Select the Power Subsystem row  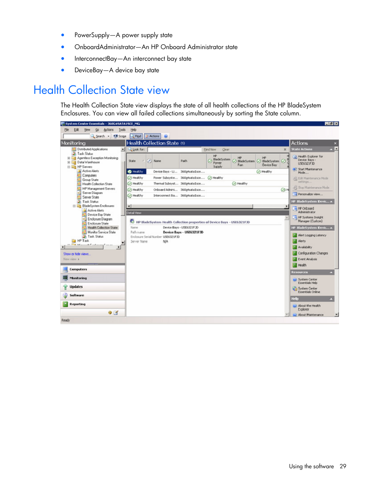tap(207, 178)
